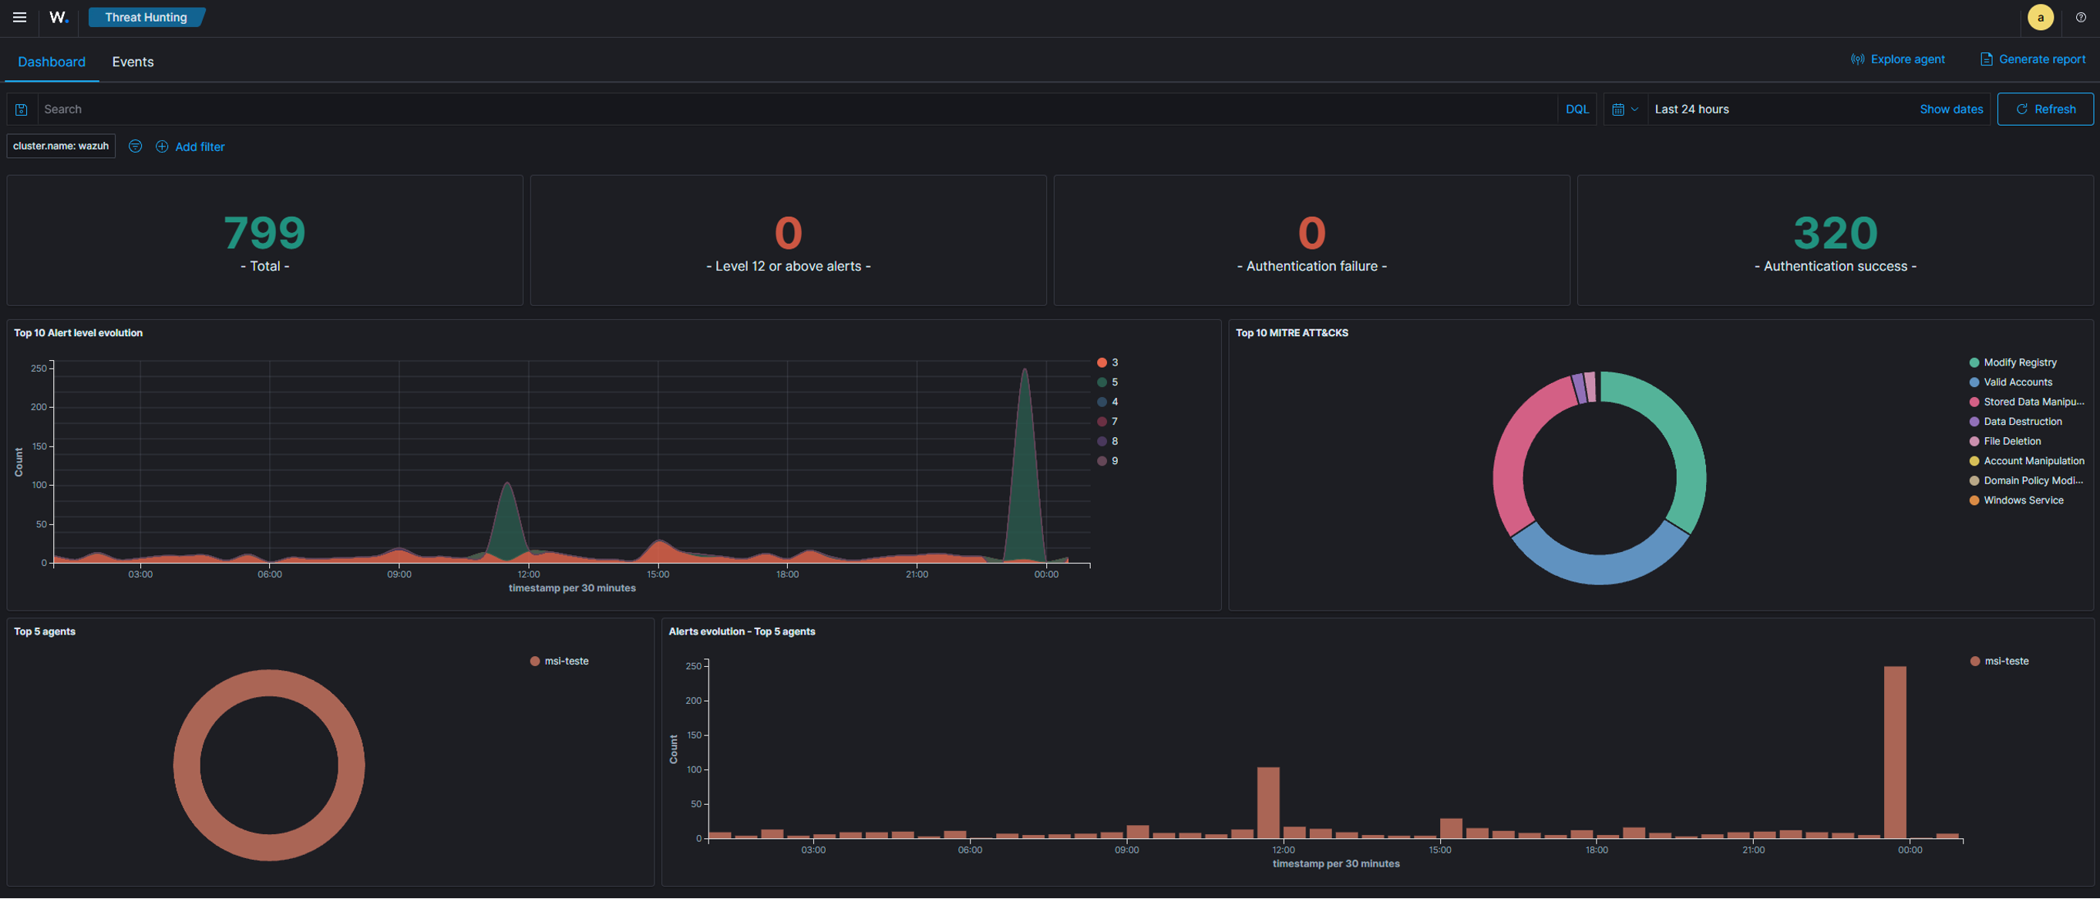Toggle Data Destruction legend item

tap(2015, 422)
